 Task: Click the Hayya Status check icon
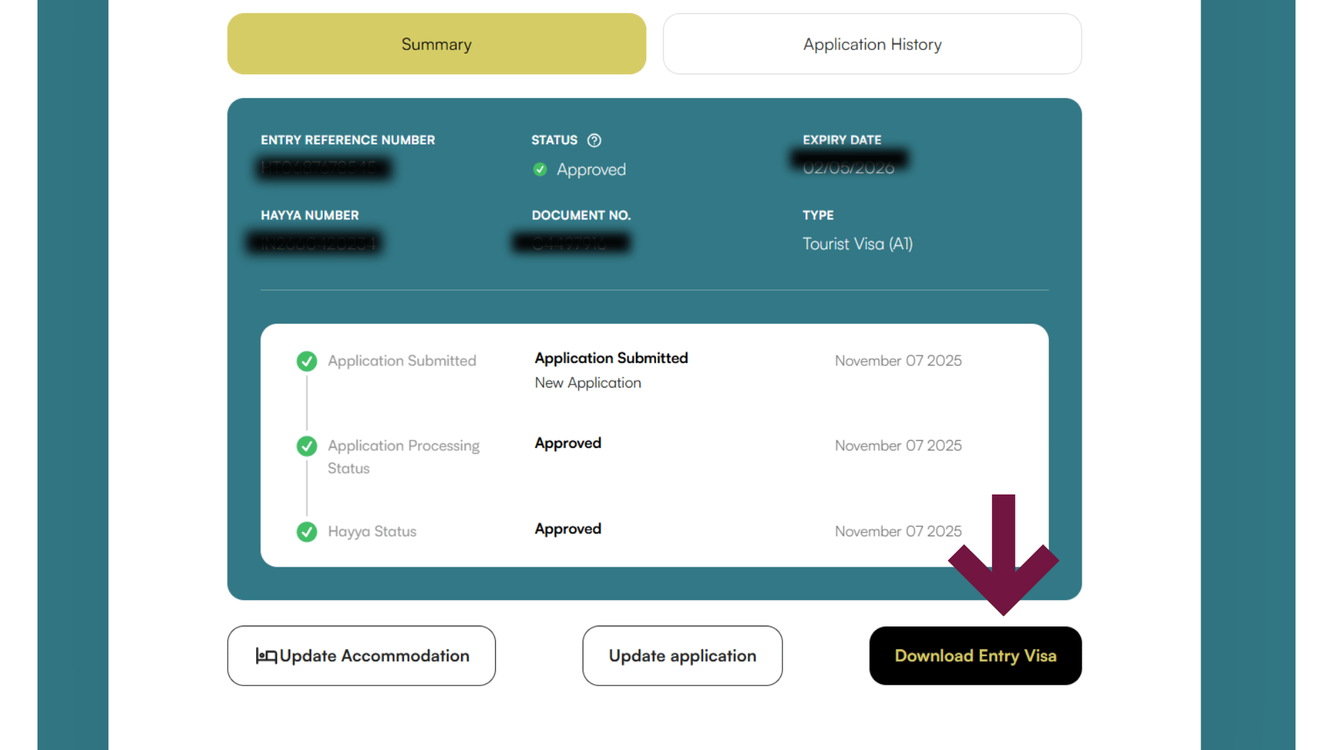307,532
